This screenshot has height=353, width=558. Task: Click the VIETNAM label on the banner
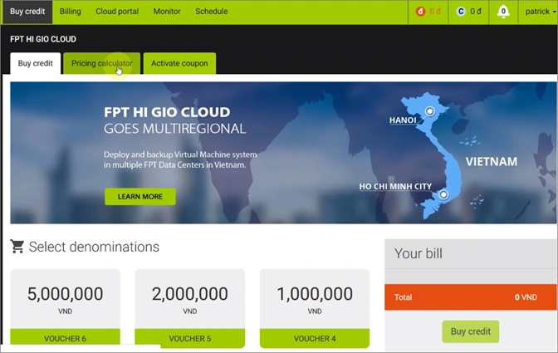[492, 162]
